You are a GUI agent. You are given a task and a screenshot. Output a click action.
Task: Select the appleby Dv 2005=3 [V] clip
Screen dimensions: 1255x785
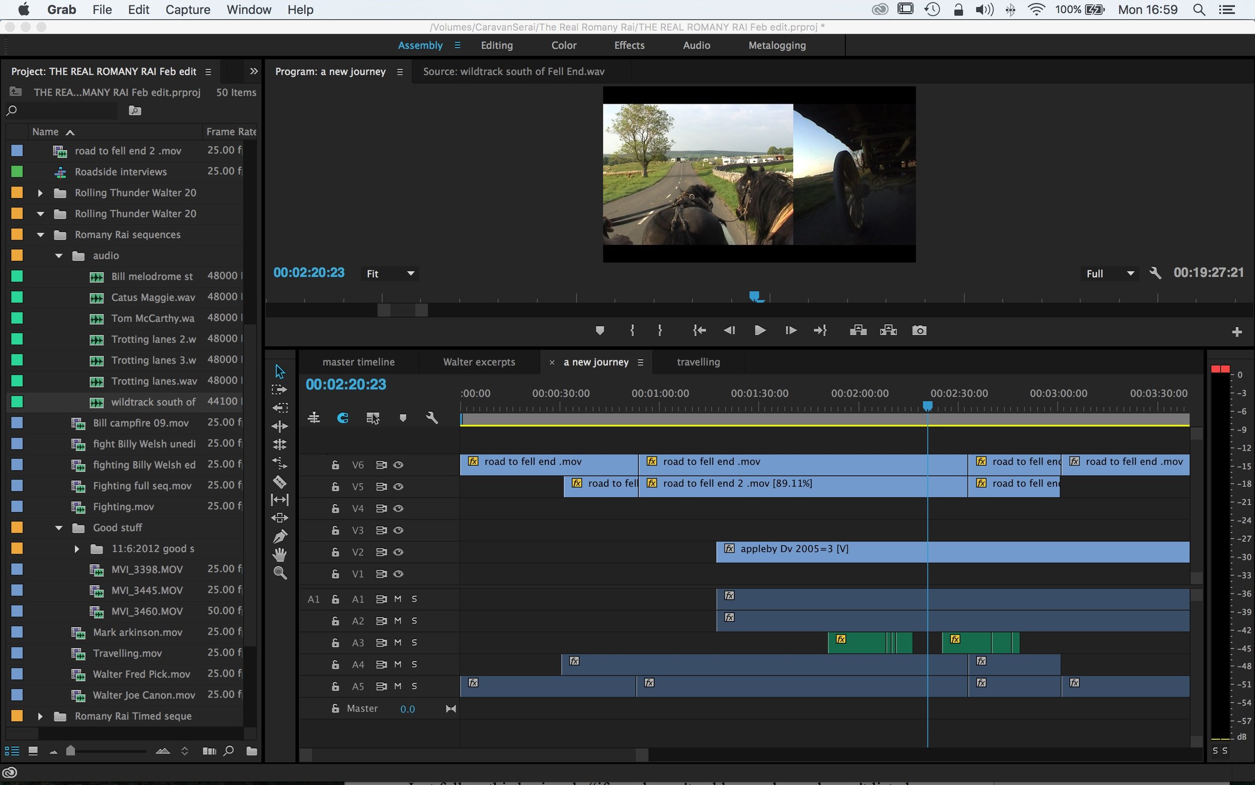coord(952,552)
